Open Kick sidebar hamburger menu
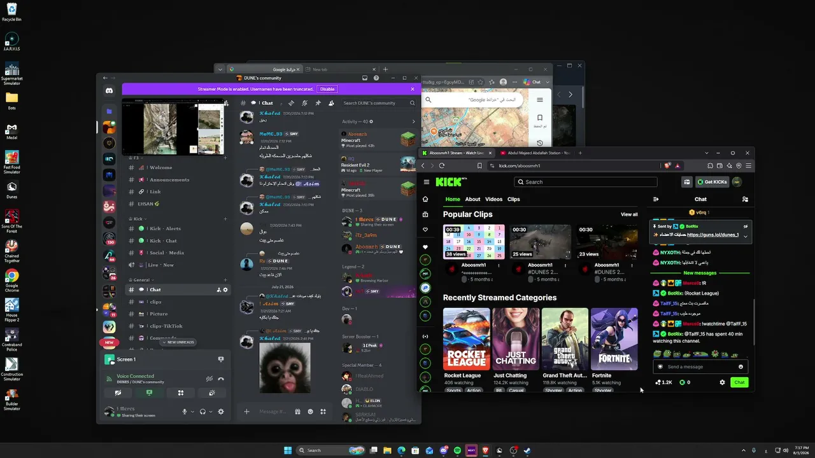 coord(426,182)
